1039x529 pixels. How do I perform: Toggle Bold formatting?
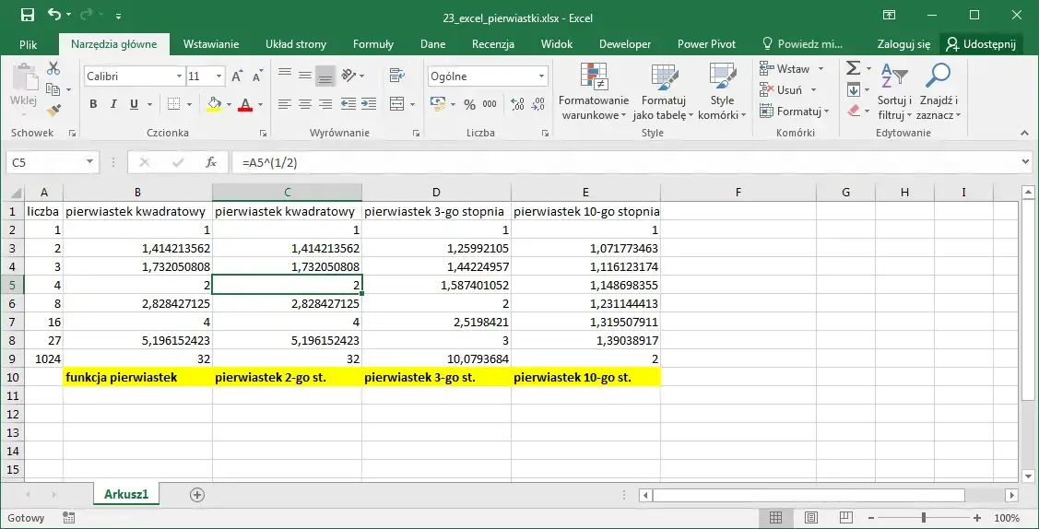93,104
